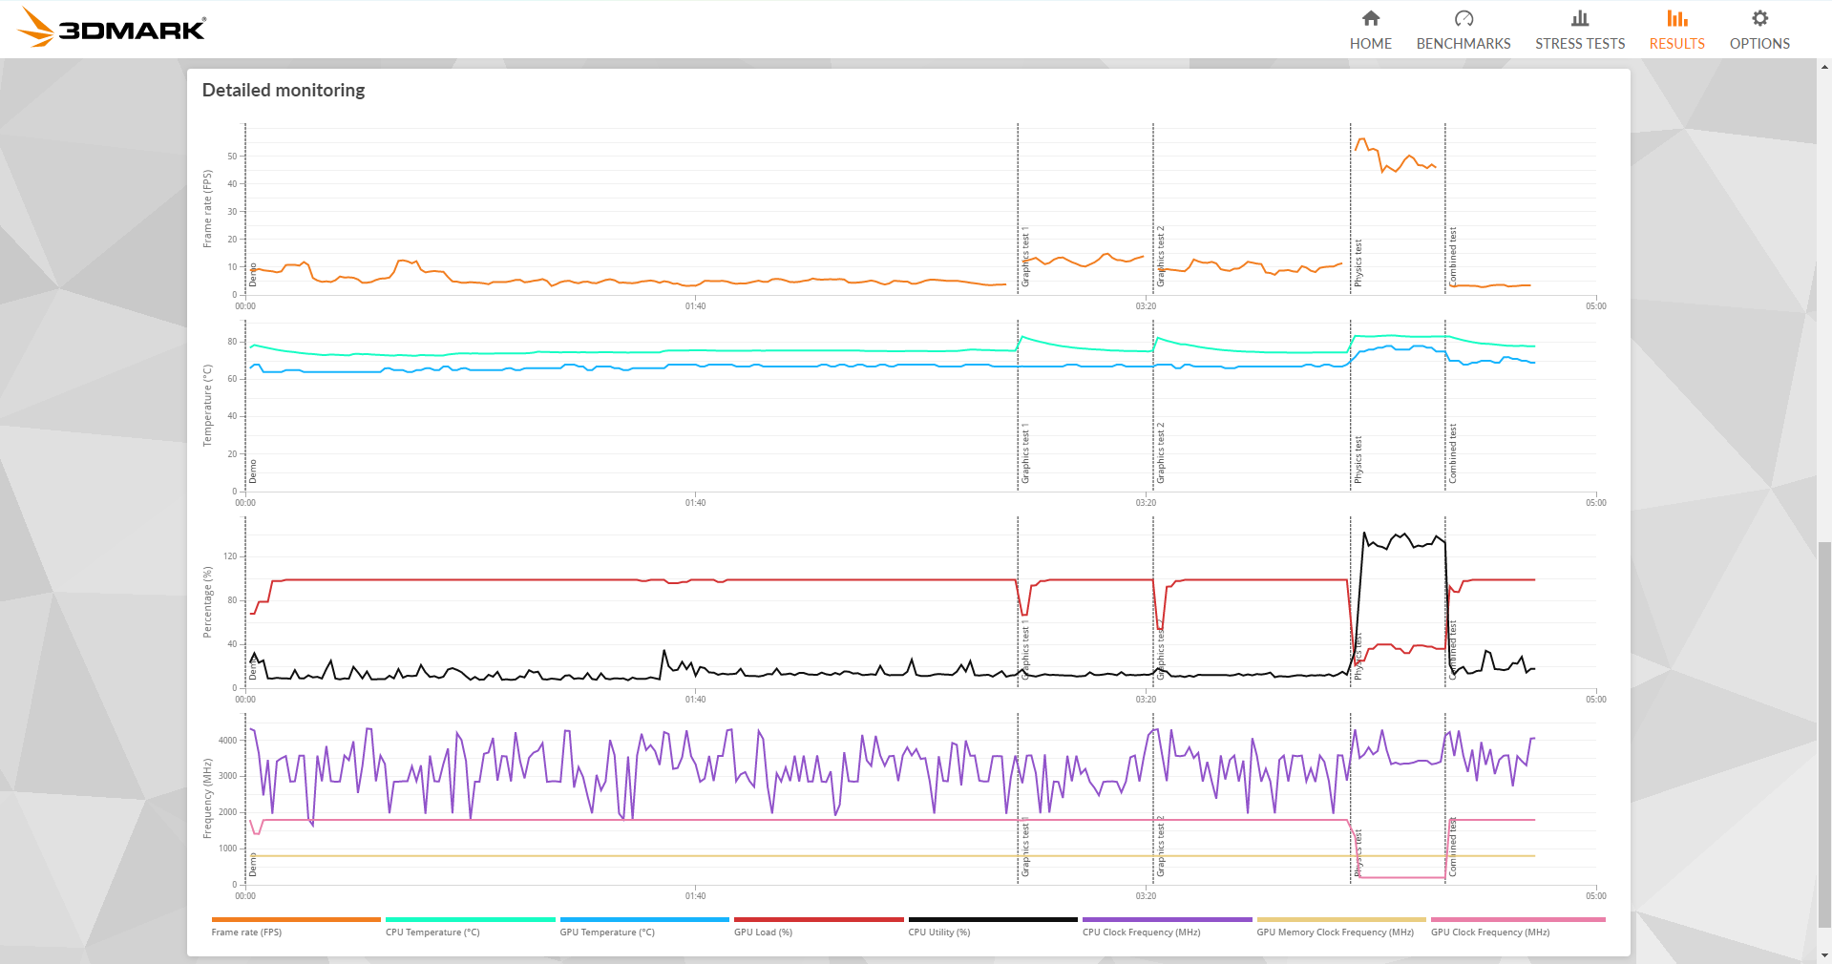Click the Stress Tests chart icon

point(1580,17)
